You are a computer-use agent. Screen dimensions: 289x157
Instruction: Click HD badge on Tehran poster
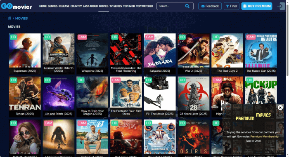pos(13,80)
